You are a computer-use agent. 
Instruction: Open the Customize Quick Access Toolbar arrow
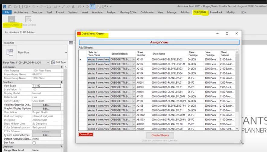coord(111,7)
